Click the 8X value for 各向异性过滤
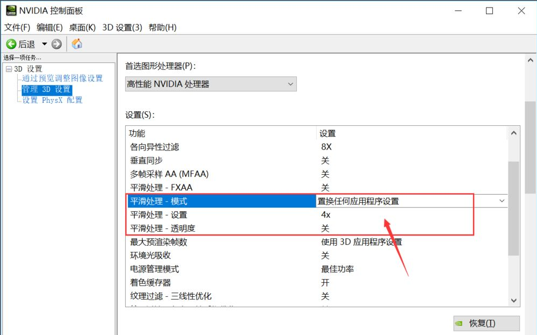 pyautogui.click(x=326, y=147)
